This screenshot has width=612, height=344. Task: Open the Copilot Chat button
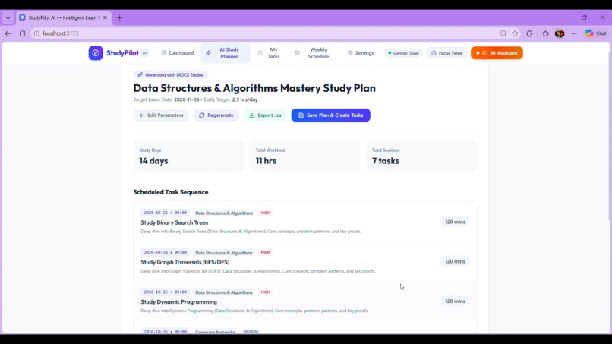[596, 33]
